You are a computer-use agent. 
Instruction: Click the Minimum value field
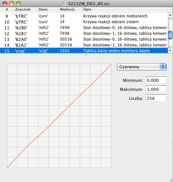(156, 80)
